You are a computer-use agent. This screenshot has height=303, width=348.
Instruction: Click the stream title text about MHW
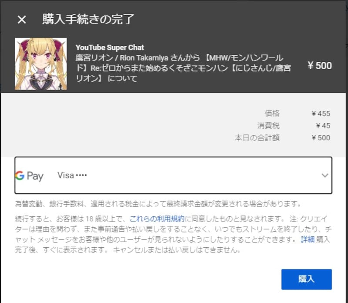tap(183, 68)
